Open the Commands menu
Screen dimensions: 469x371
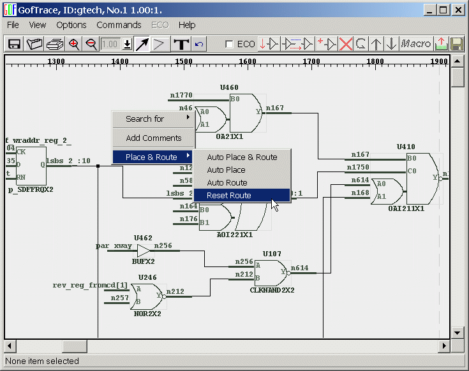click(119, 25)
